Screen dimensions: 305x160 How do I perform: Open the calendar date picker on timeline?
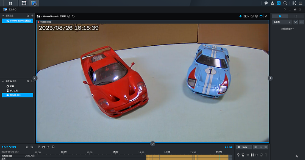point(44,147)
